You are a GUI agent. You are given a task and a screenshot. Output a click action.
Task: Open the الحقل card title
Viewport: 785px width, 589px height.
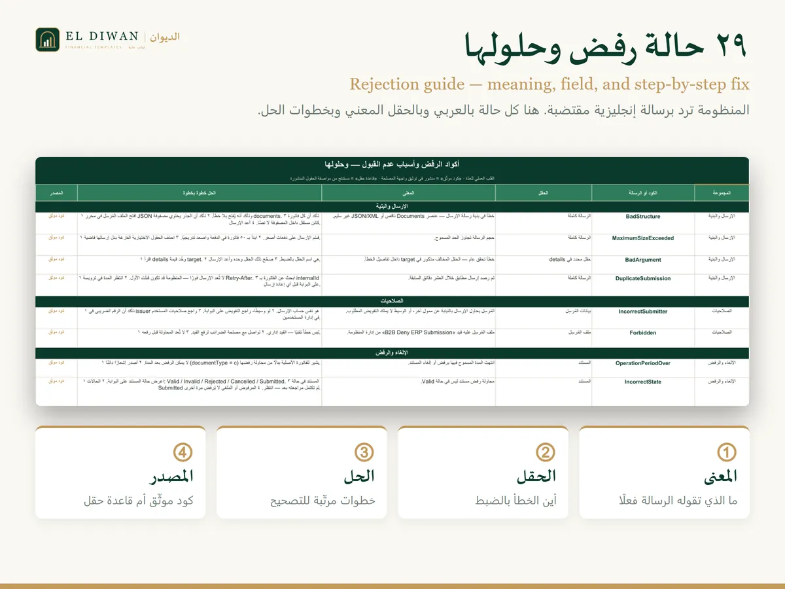[x=536, y=476]
